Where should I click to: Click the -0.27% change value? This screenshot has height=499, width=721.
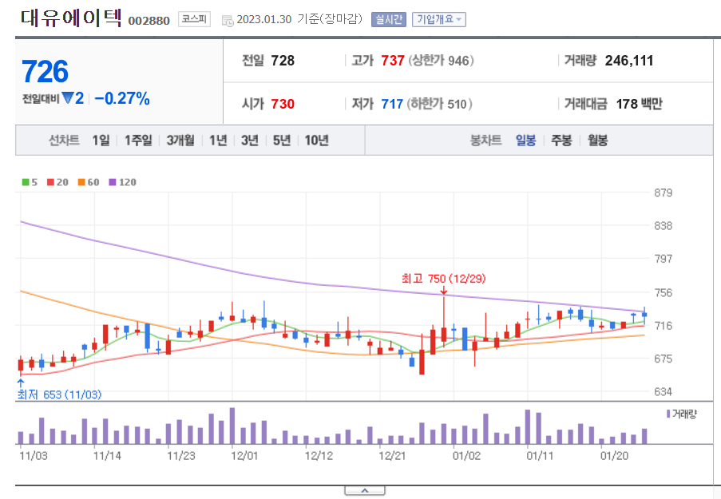(122, 98)
